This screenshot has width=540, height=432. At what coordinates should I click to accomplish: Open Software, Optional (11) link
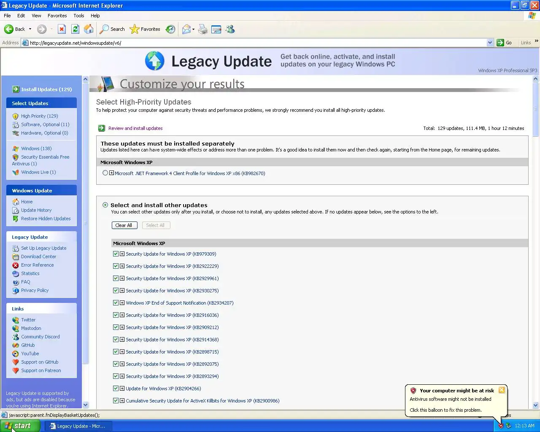[45, 124]
